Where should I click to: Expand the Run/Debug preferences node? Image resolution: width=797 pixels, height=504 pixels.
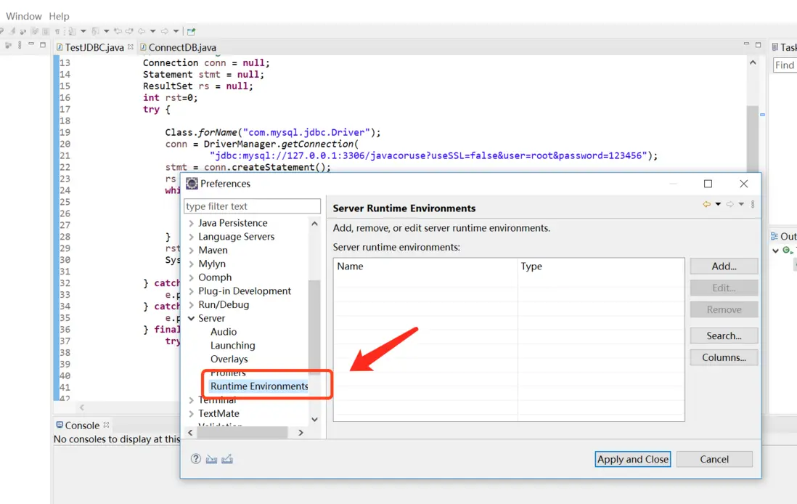(x=191, y=305)
